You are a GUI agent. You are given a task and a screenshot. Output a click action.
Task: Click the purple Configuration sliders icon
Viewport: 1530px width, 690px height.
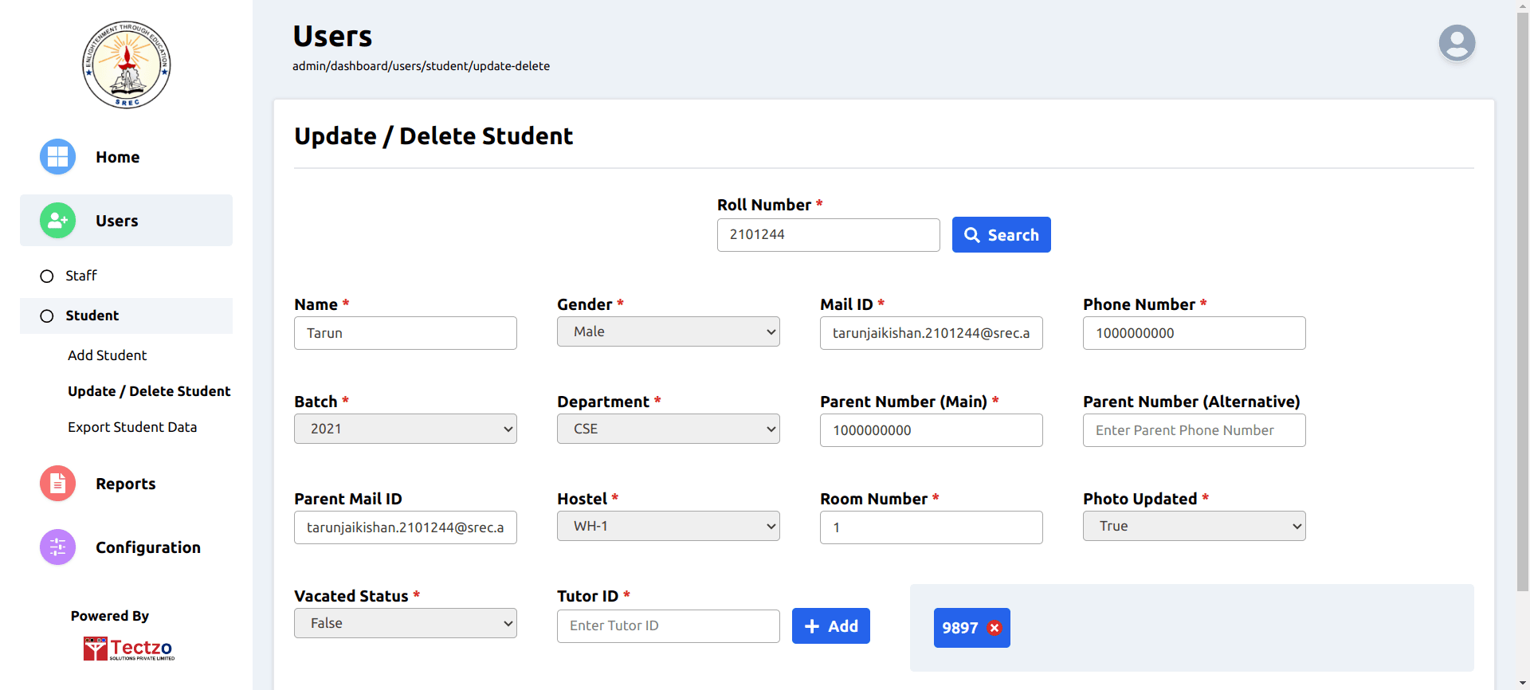click(57, 547)
